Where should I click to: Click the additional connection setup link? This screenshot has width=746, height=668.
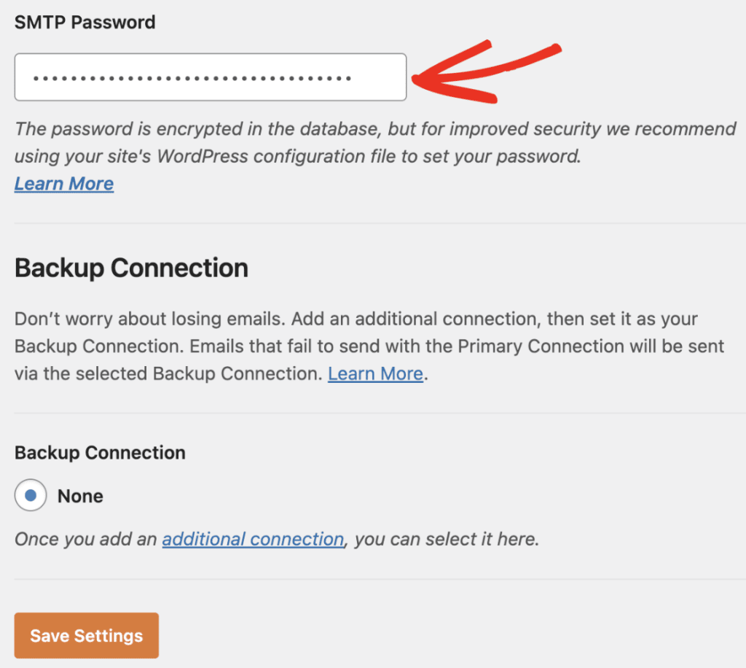[253, 539]
